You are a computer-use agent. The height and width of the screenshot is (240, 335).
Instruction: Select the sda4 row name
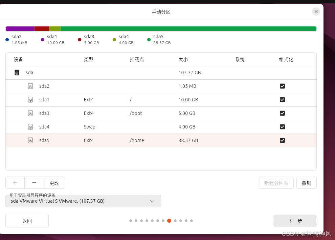[x=44, y=127]
